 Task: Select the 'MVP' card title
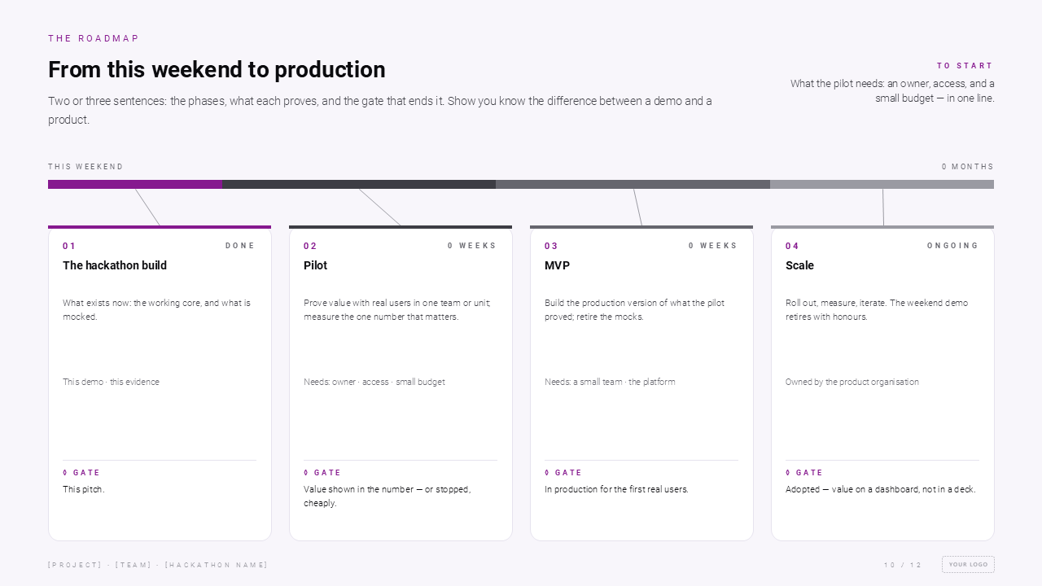pyautogui.click(x=557, y=265)
